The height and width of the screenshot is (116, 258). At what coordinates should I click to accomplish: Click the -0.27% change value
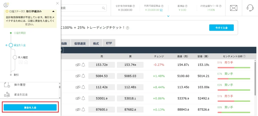(159, 65)
